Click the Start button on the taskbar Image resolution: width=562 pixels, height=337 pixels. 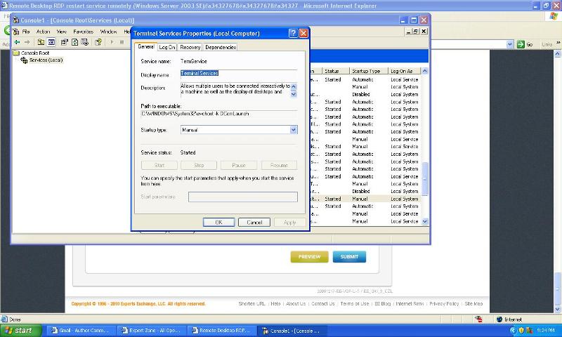(21, 330)
